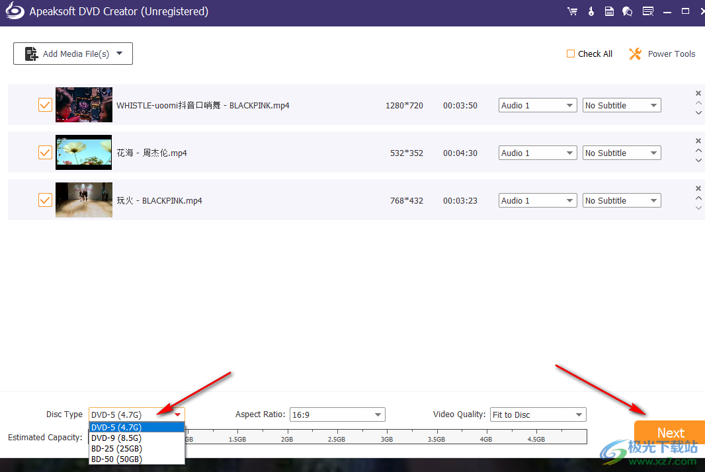Click the Add Media File(s) button label

coord(76,54)
